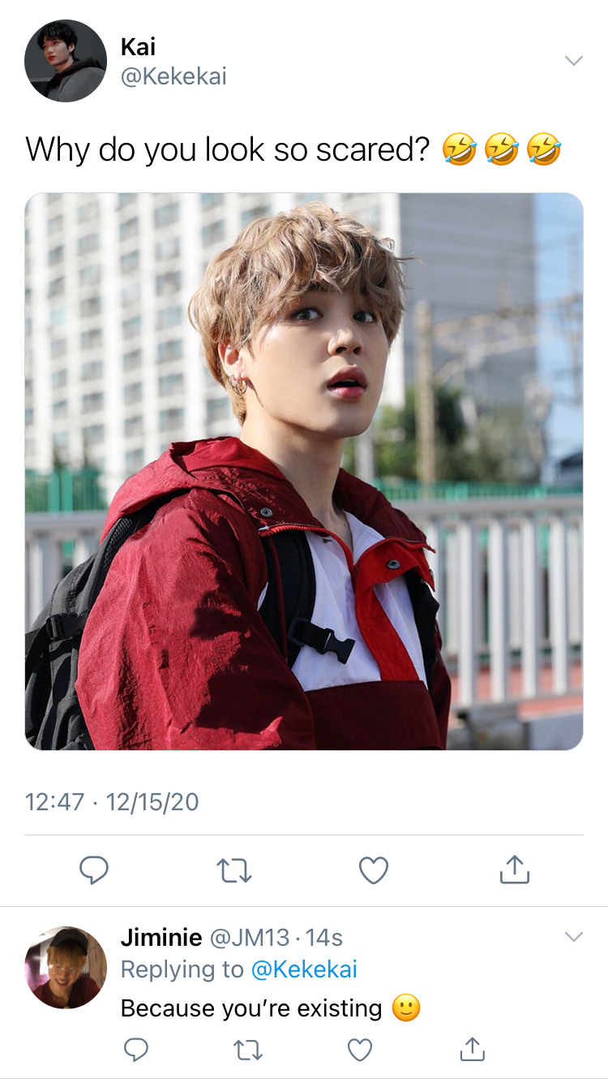This screenshot has width=608, height=1079.
Task: Share Jiminie's reply
Action: [472, 1049]
